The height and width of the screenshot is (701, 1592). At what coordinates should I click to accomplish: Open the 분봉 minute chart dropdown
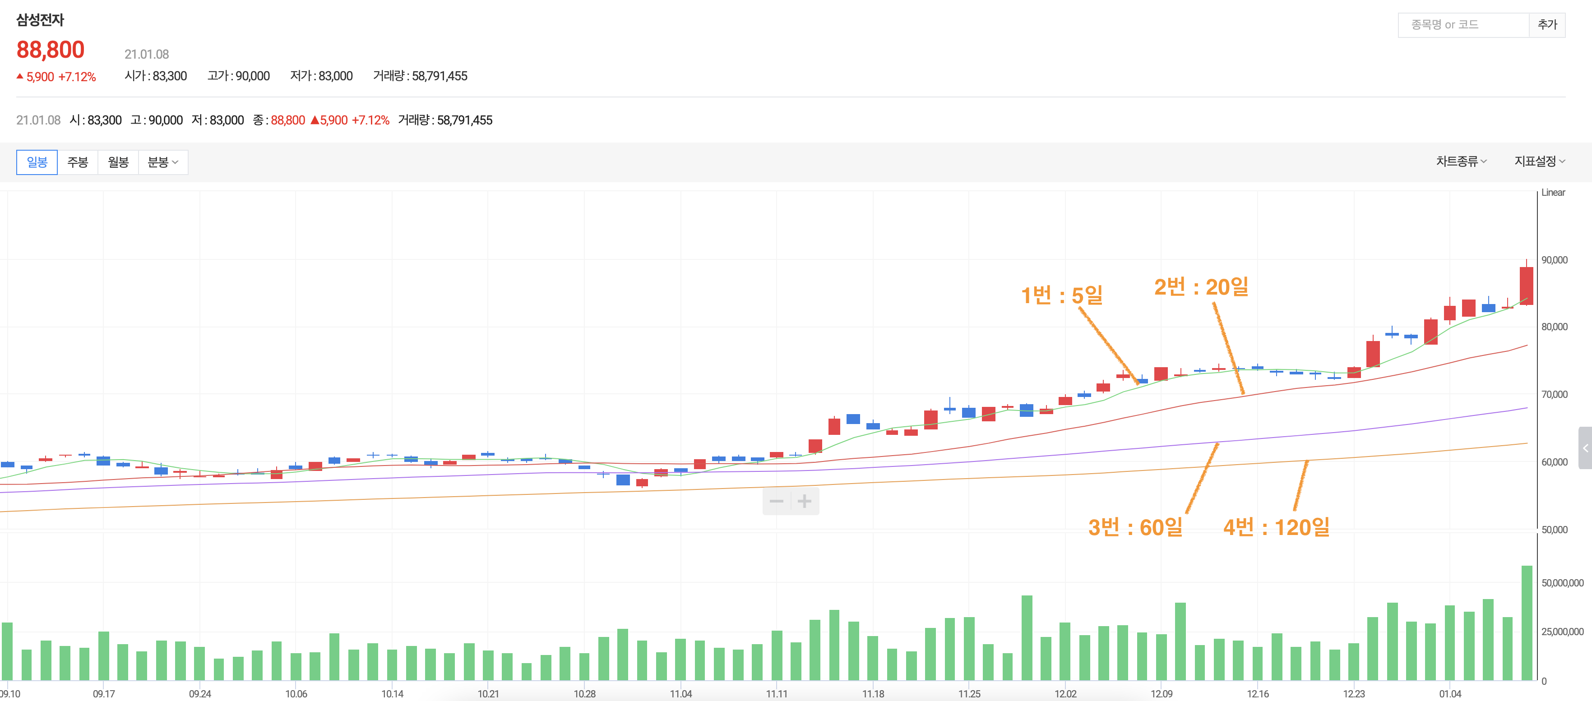(163, 162)
